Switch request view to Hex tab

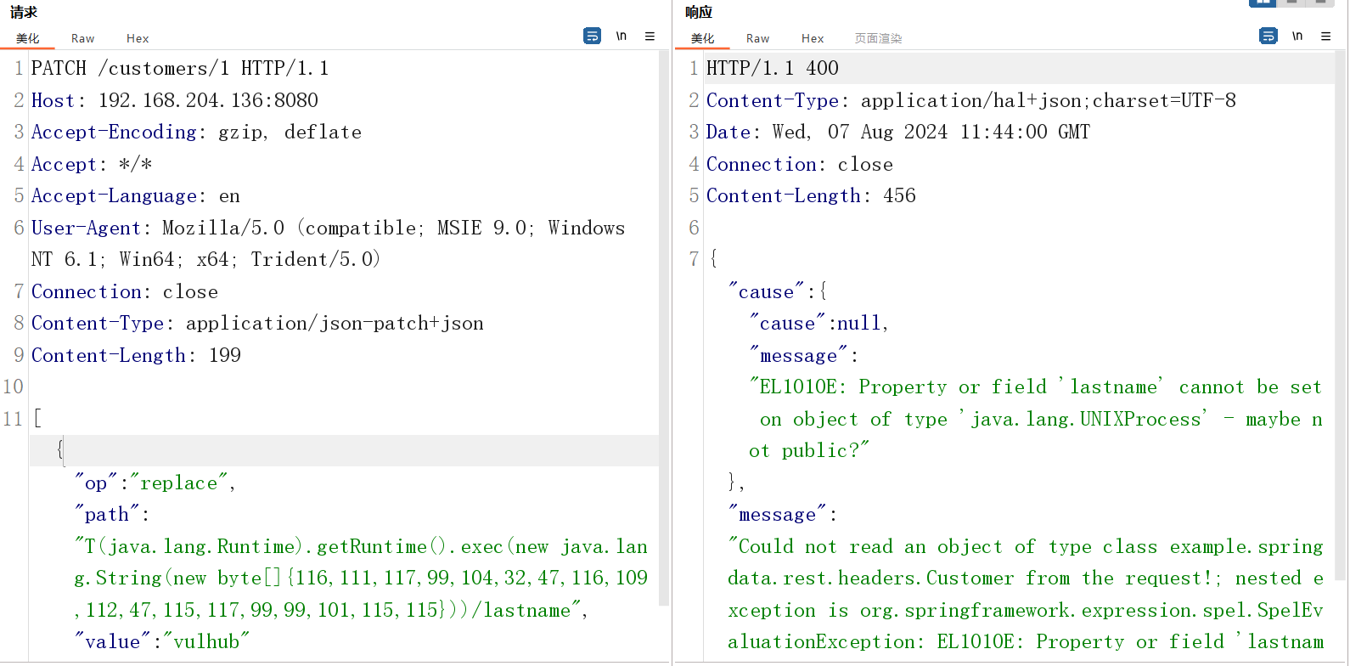click(138, 38)
